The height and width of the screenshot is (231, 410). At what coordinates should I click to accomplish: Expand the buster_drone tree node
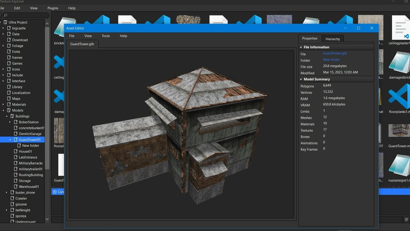[7, 193]
